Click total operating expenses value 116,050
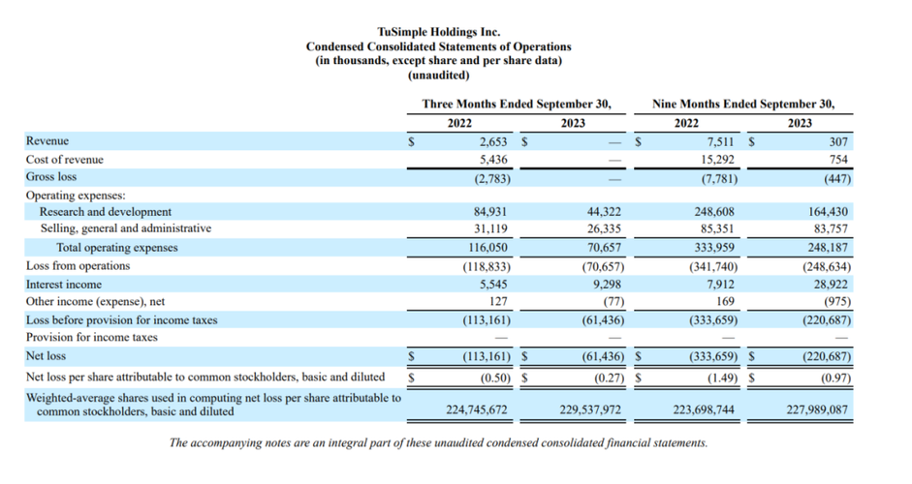 point(488,248)
